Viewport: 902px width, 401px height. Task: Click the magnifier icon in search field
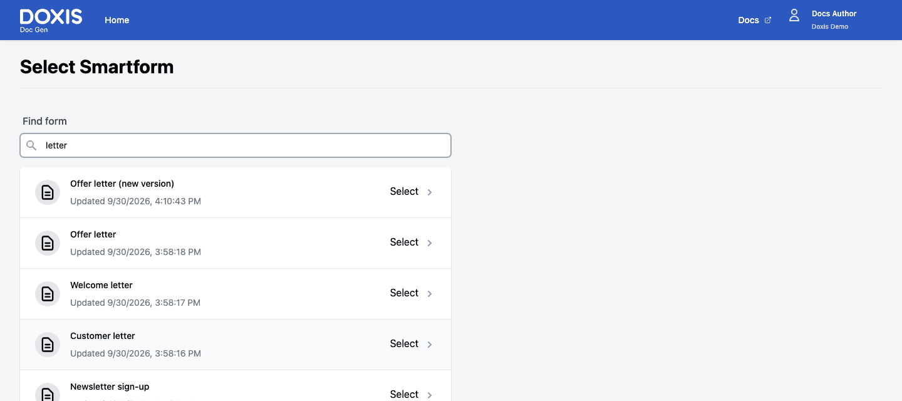pyautogui.click(x=31, y=145)
